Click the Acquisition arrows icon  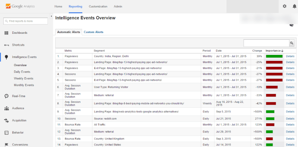click(6, 121)
